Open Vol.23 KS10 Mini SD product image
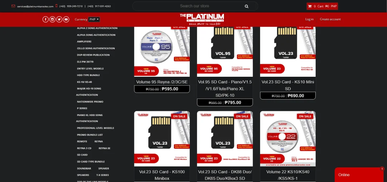Screen dimensions: 387x182 (288, 52)
